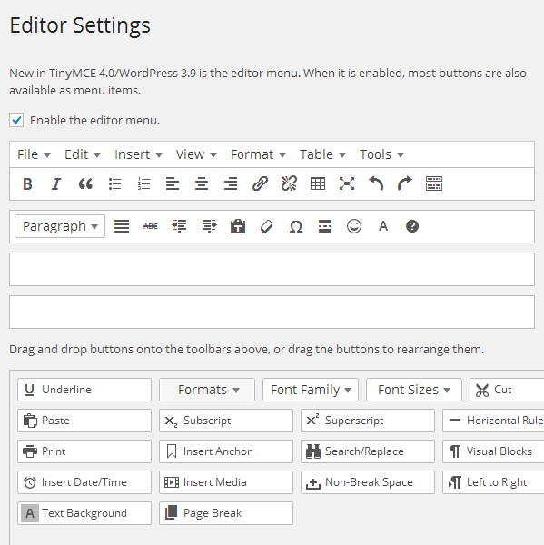The height and width of the screenshot is (545, 544).
Task: Open the Paragraph format dropdown
Action: pyautogui.click(x=60, y=226)
